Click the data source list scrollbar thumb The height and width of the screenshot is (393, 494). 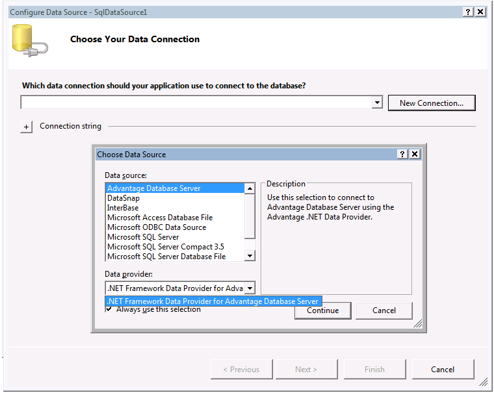pyautogui.click(x=250, y=216)
